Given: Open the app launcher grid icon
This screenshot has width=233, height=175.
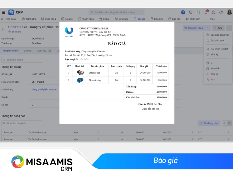Looking at the screenshot, I should (x=4, y=12).
